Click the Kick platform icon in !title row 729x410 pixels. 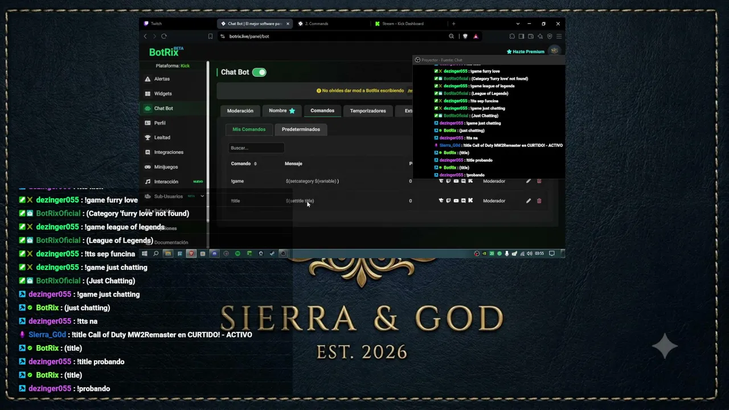470,200
